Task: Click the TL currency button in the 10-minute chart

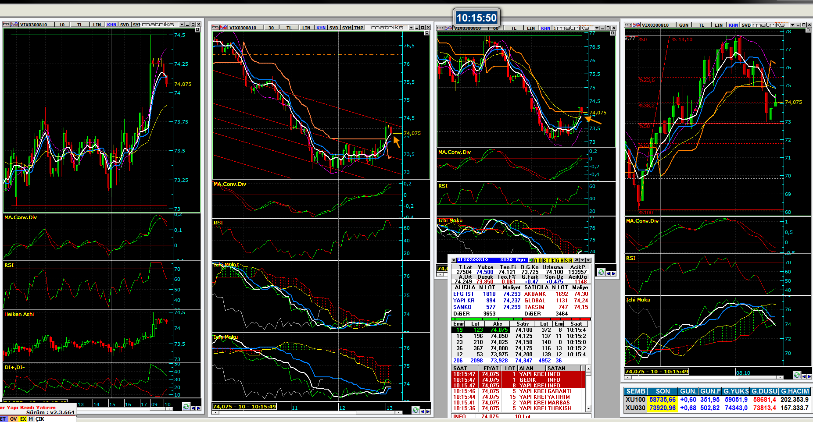Action: coord(80,25)
